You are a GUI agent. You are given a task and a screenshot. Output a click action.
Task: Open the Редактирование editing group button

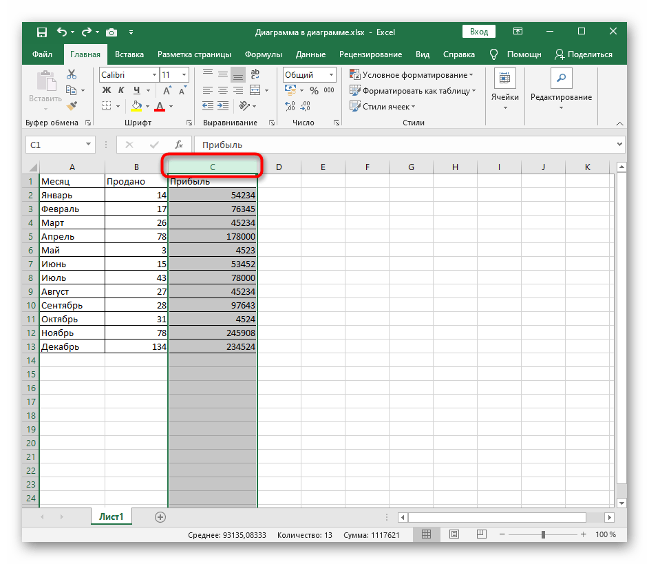(562, 90)
